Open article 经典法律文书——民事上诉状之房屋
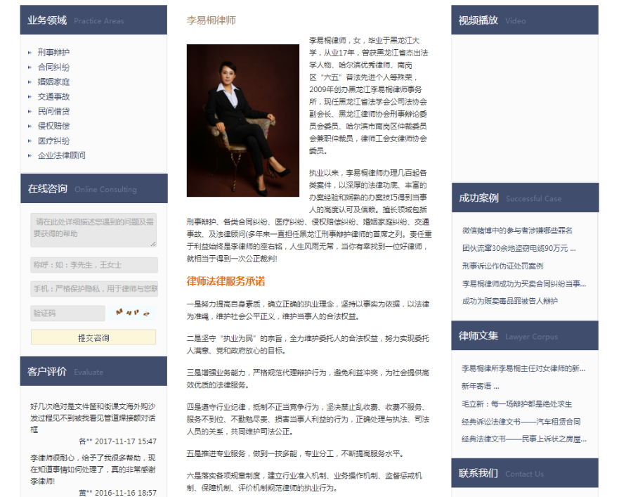The width and height of the screenshot is (626, 497). pos(524,439)
